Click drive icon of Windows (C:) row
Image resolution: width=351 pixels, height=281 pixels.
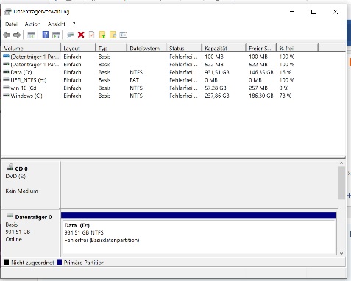coord(6,96)
